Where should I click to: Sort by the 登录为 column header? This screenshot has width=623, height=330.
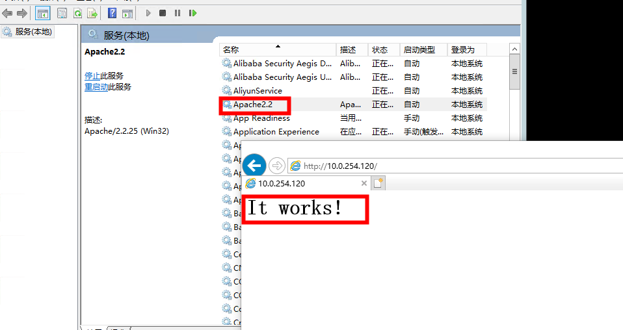click(467, 49)
